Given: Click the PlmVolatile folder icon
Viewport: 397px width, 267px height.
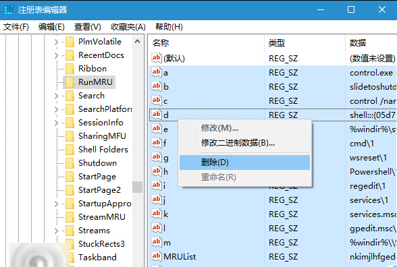Looking at the screenshot, I should [70, 42].
